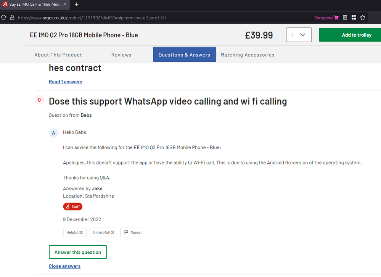Click the red Argos Staff badge
This screenshot has width=381, height=277.
[72, 206]
